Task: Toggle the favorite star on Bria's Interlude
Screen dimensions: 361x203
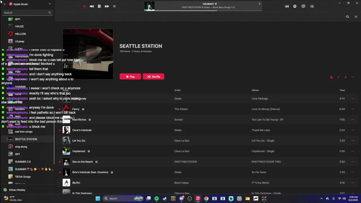Action: coord(60,172)
